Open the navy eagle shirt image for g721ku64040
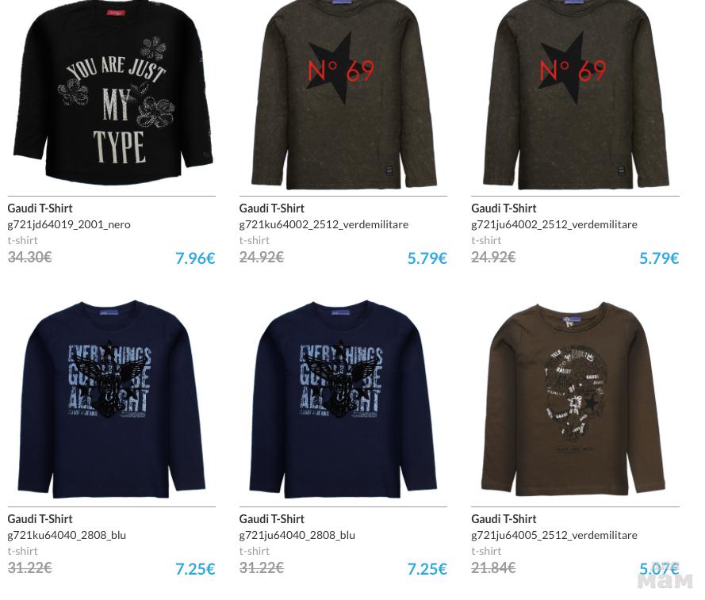This screenshot has height=600, width=705. (112, 399)
